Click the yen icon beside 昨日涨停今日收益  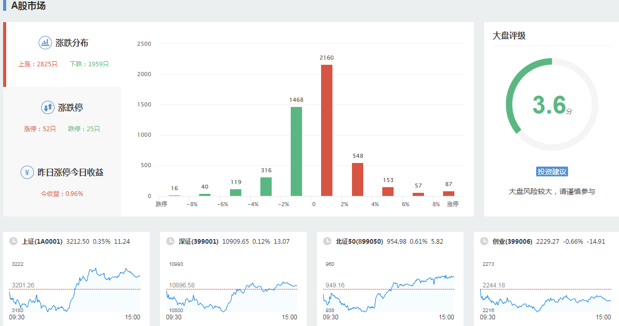(x=27, y=172)
